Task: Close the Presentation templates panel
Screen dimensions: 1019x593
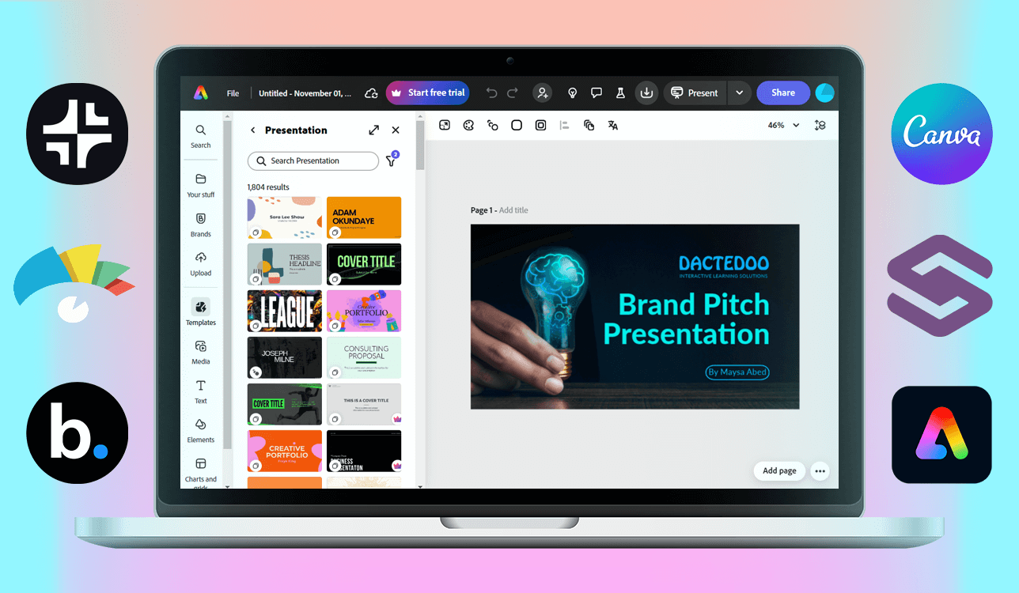Action: [396, 130]
